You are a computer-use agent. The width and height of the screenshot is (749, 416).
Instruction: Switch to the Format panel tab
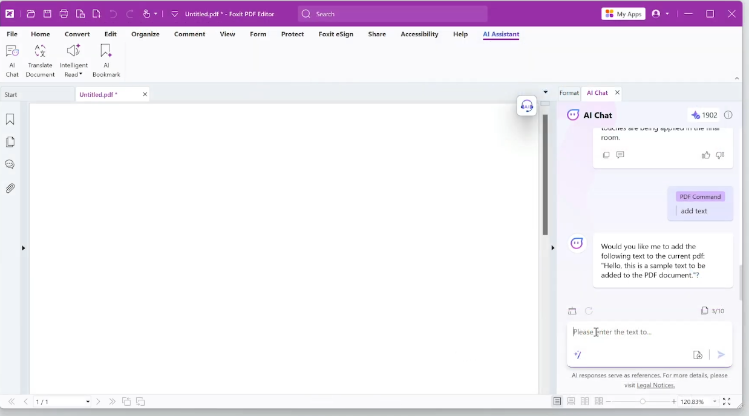[569, 93]
